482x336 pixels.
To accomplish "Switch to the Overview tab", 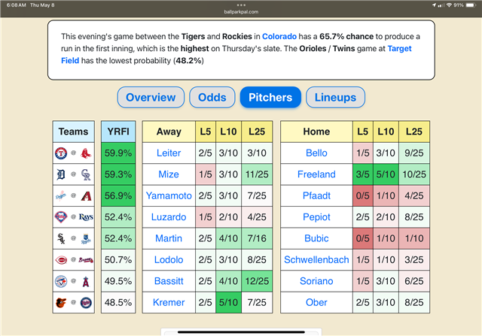I will point(151,97).
